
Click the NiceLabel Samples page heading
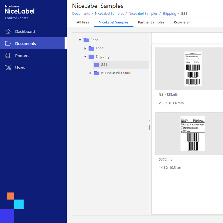pos(98,6)
